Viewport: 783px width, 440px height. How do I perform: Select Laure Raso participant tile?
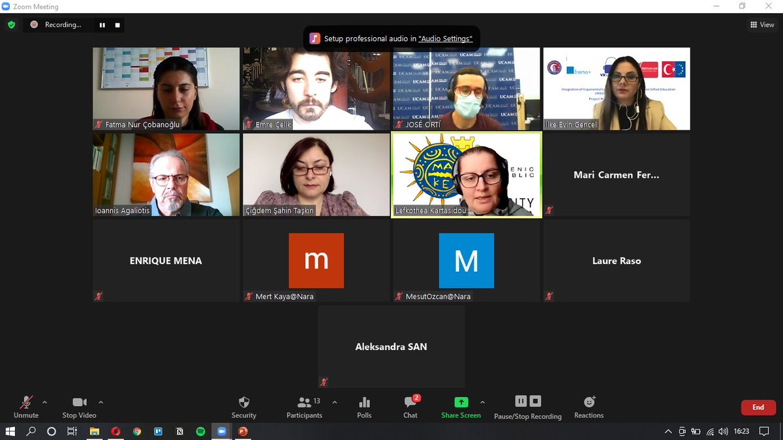(617, 261)
